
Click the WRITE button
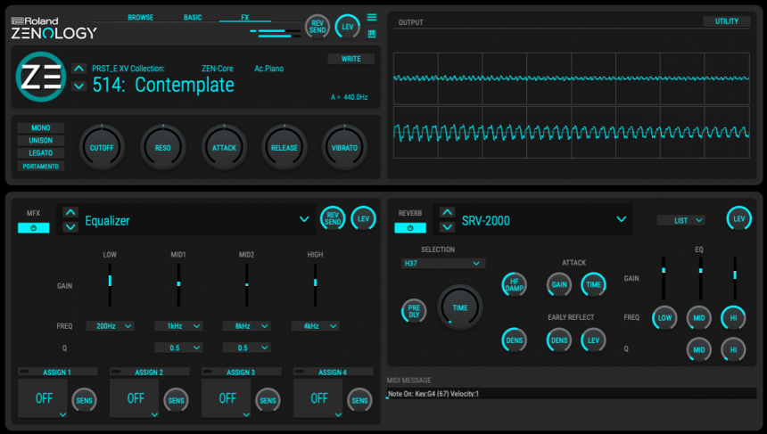351,59
